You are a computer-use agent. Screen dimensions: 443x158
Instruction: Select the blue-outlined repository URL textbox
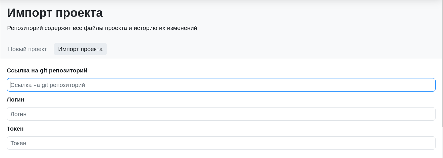point(221,85)
